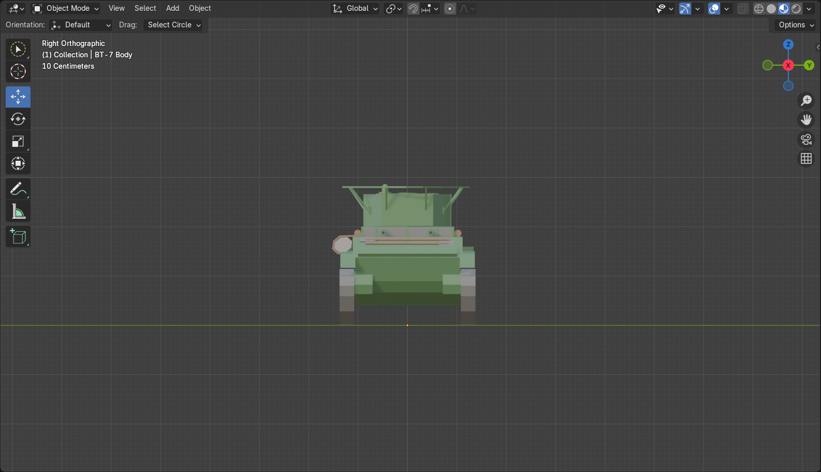Screen dimensions: 821x472
Task: Select the Select tool
Action: (x=18, y=50)
